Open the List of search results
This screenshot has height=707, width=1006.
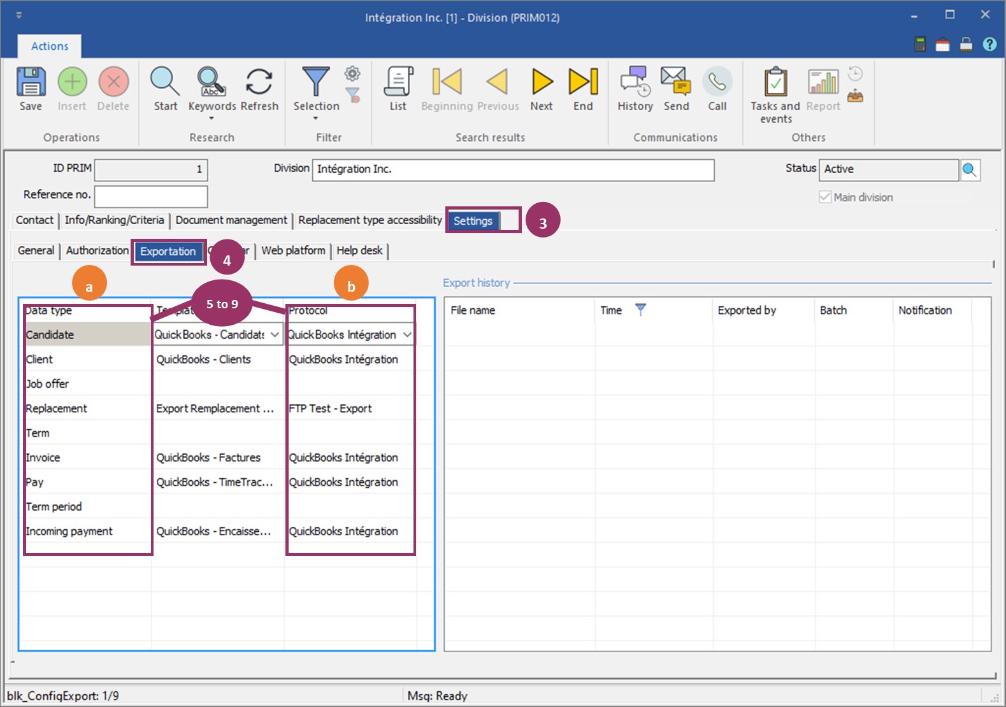[398, 82]
